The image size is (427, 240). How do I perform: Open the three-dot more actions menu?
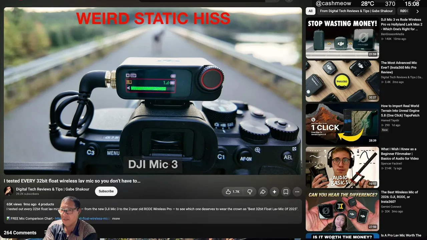coord(297,192)
